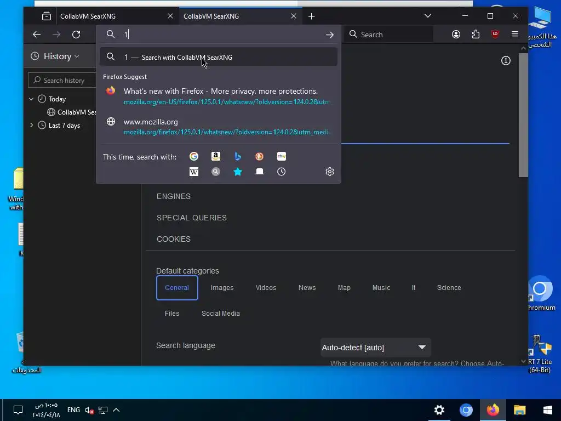Search this time with eBay icon
Viewport: 561px width, 421px height.
click(x=282, y=156)
